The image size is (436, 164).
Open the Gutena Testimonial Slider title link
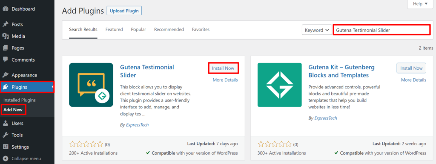pos(147,71)
